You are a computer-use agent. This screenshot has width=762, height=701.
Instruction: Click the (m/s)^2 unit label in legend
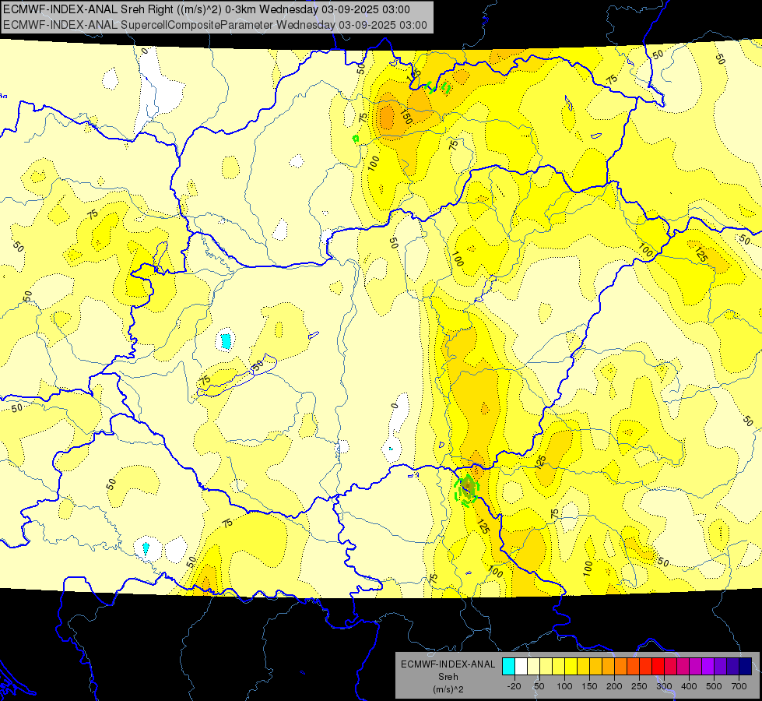pyautogui.click(x=448, y=689)
